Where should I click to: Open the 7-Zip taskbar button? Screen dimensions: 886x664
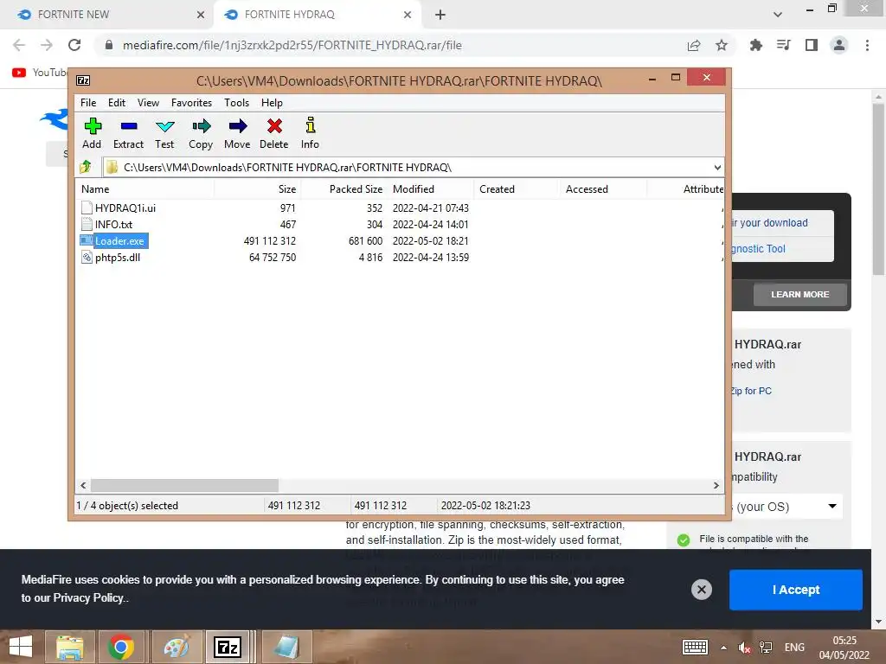[228, 647]
